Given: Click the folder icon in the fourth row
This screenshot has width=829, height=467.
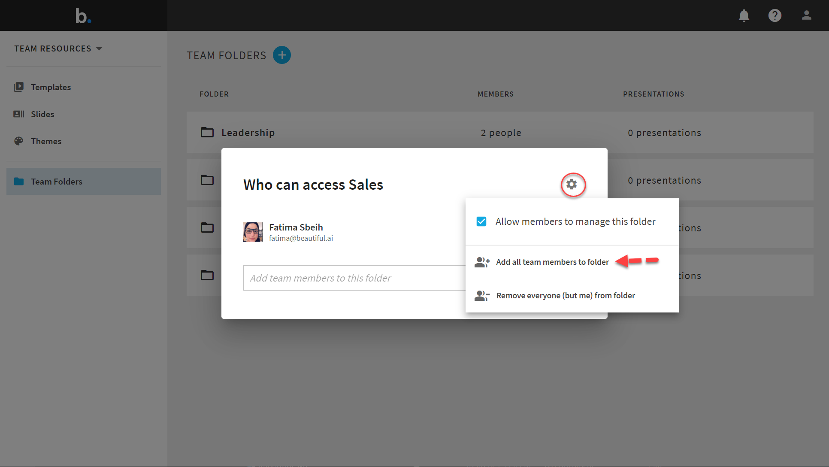Looking at the screenshot, I should click(207, 275).
